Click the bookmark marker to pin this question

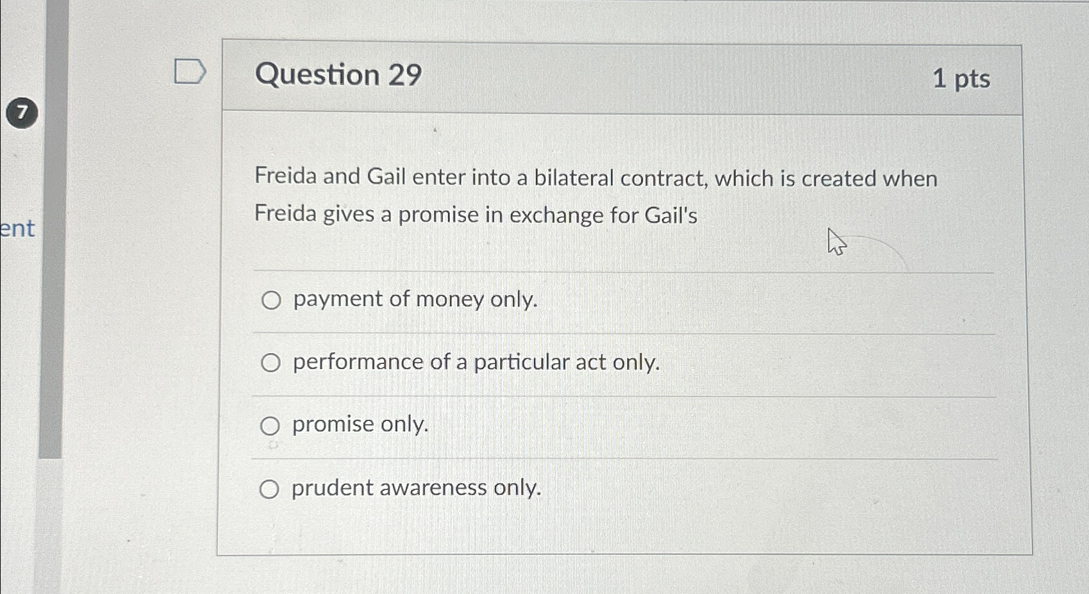189,72
